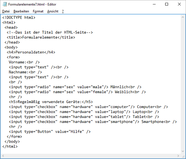Screen dimensions: 186x159
Task: Click the window resize grip icon
Action: point(183,156)
